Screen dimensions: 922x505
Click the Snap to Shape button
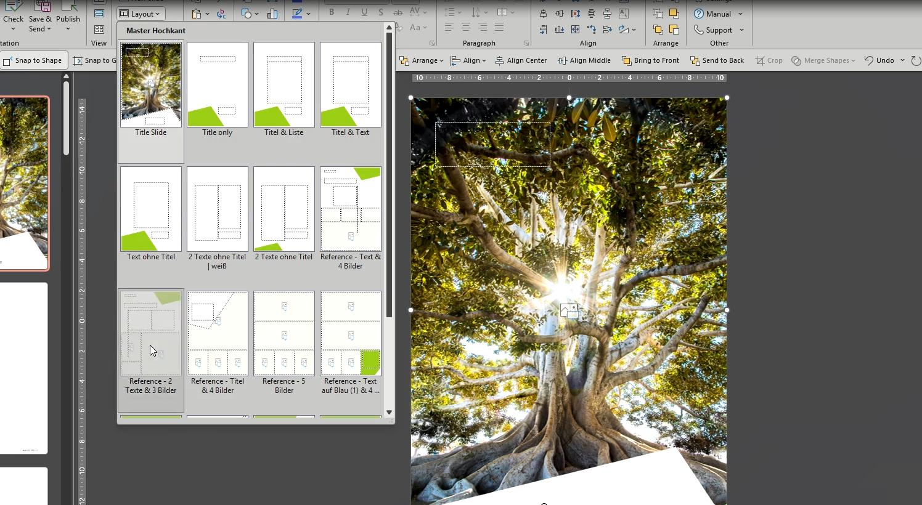coord(33,60)
